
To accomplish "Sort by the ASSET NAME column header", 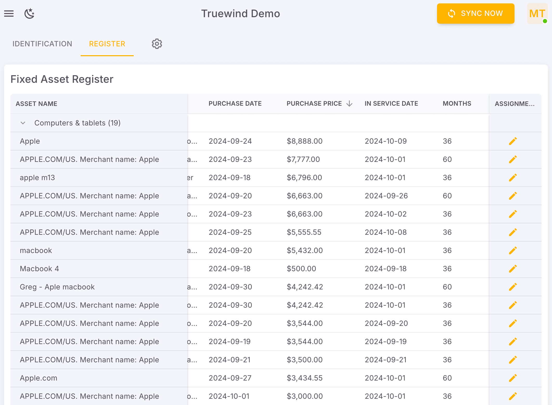I will 36,103.
